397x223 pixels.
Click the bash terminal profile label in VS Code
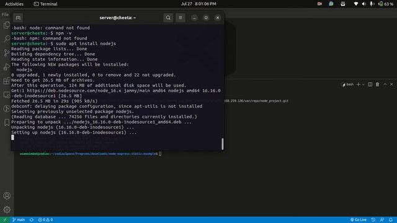point(347,84)
